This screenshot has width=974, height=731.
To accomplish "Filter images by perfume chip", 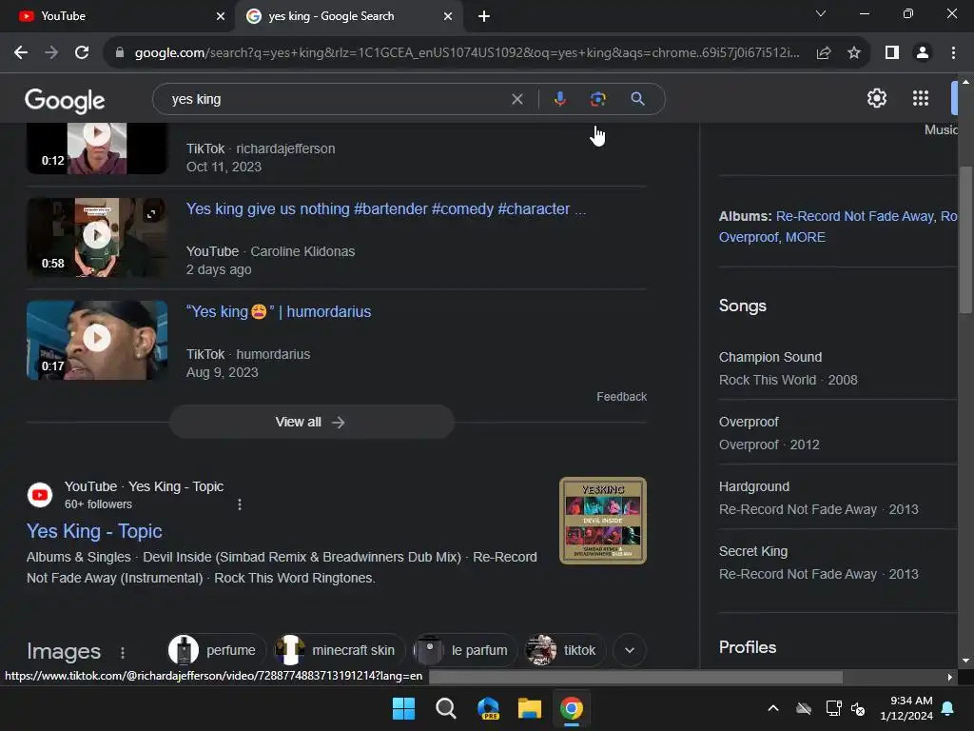I will point(216,650).
